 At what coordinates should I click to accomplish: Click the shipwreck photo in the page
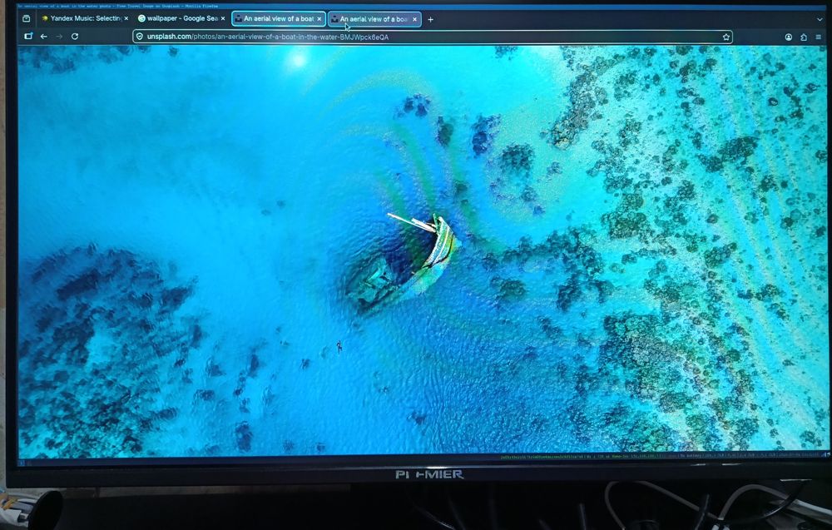(x=423, y=250)
